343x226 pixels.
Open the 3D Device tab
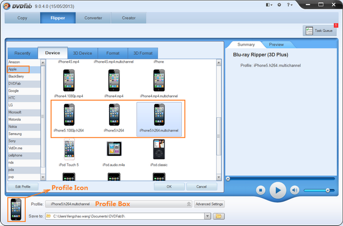(x=82, y=53)
